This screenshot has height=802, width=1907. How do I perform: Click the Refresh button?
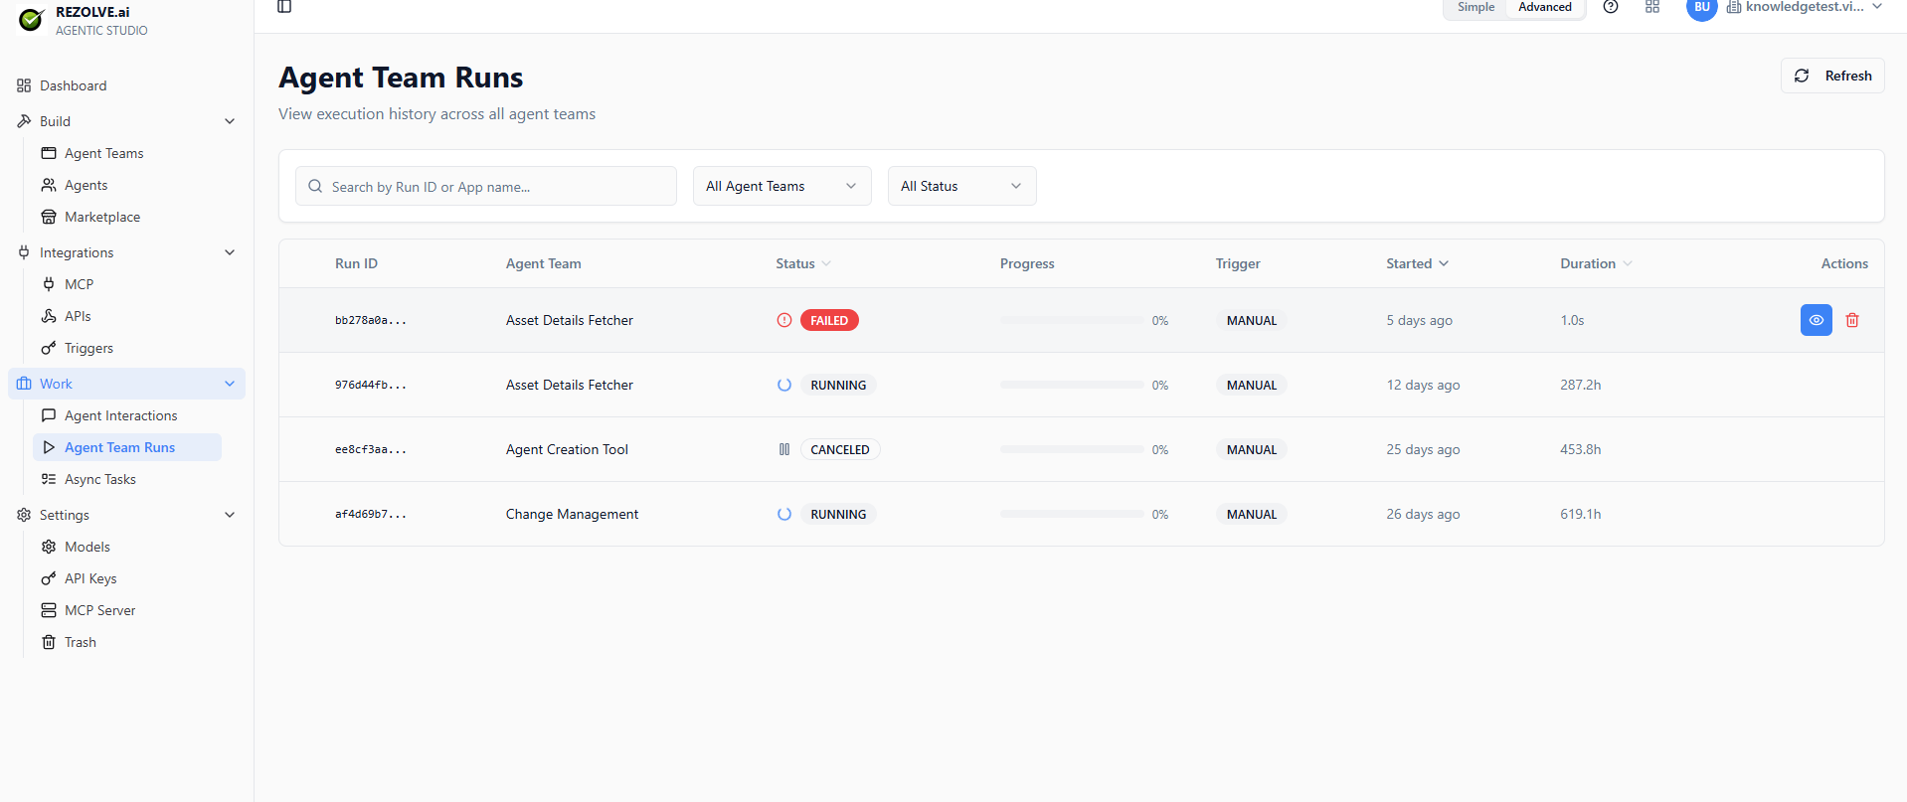pyautogui.click(x=1832, y=76)
